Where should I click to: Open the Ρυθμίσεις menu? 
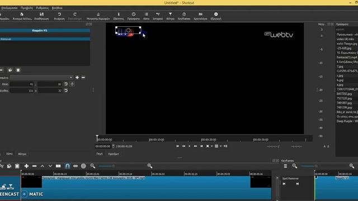(x=43, y=8)
